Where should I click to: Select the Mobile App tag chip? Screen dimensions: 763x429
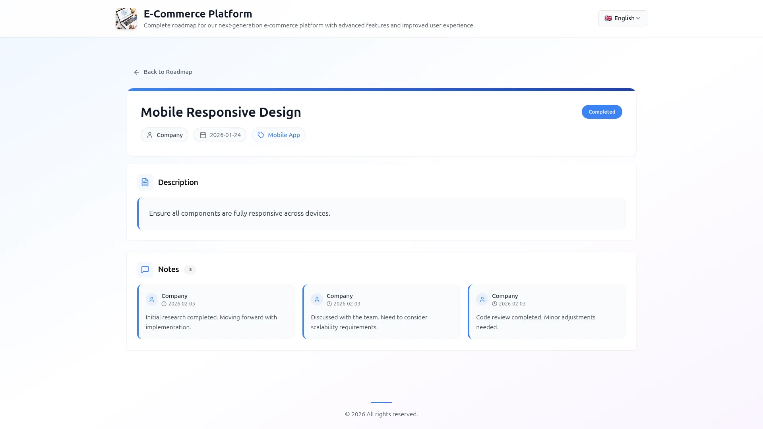279,135
